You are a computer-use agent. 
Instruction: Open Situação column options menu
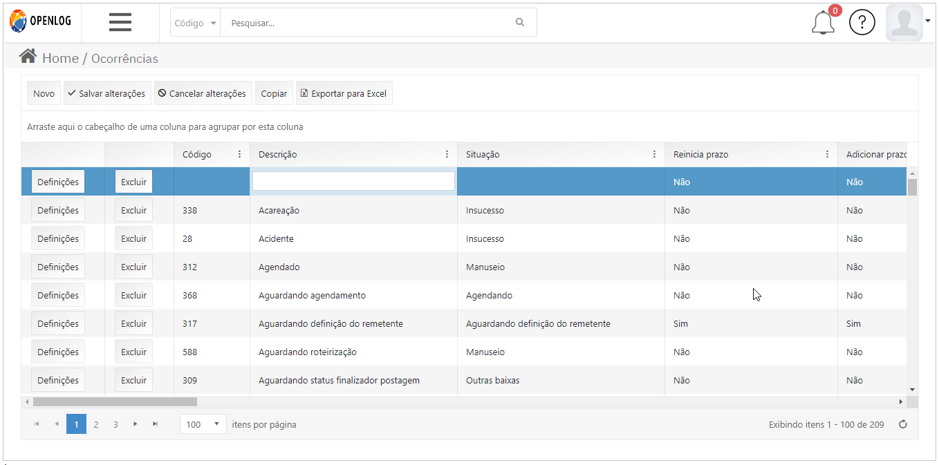[x=654, y=154]
